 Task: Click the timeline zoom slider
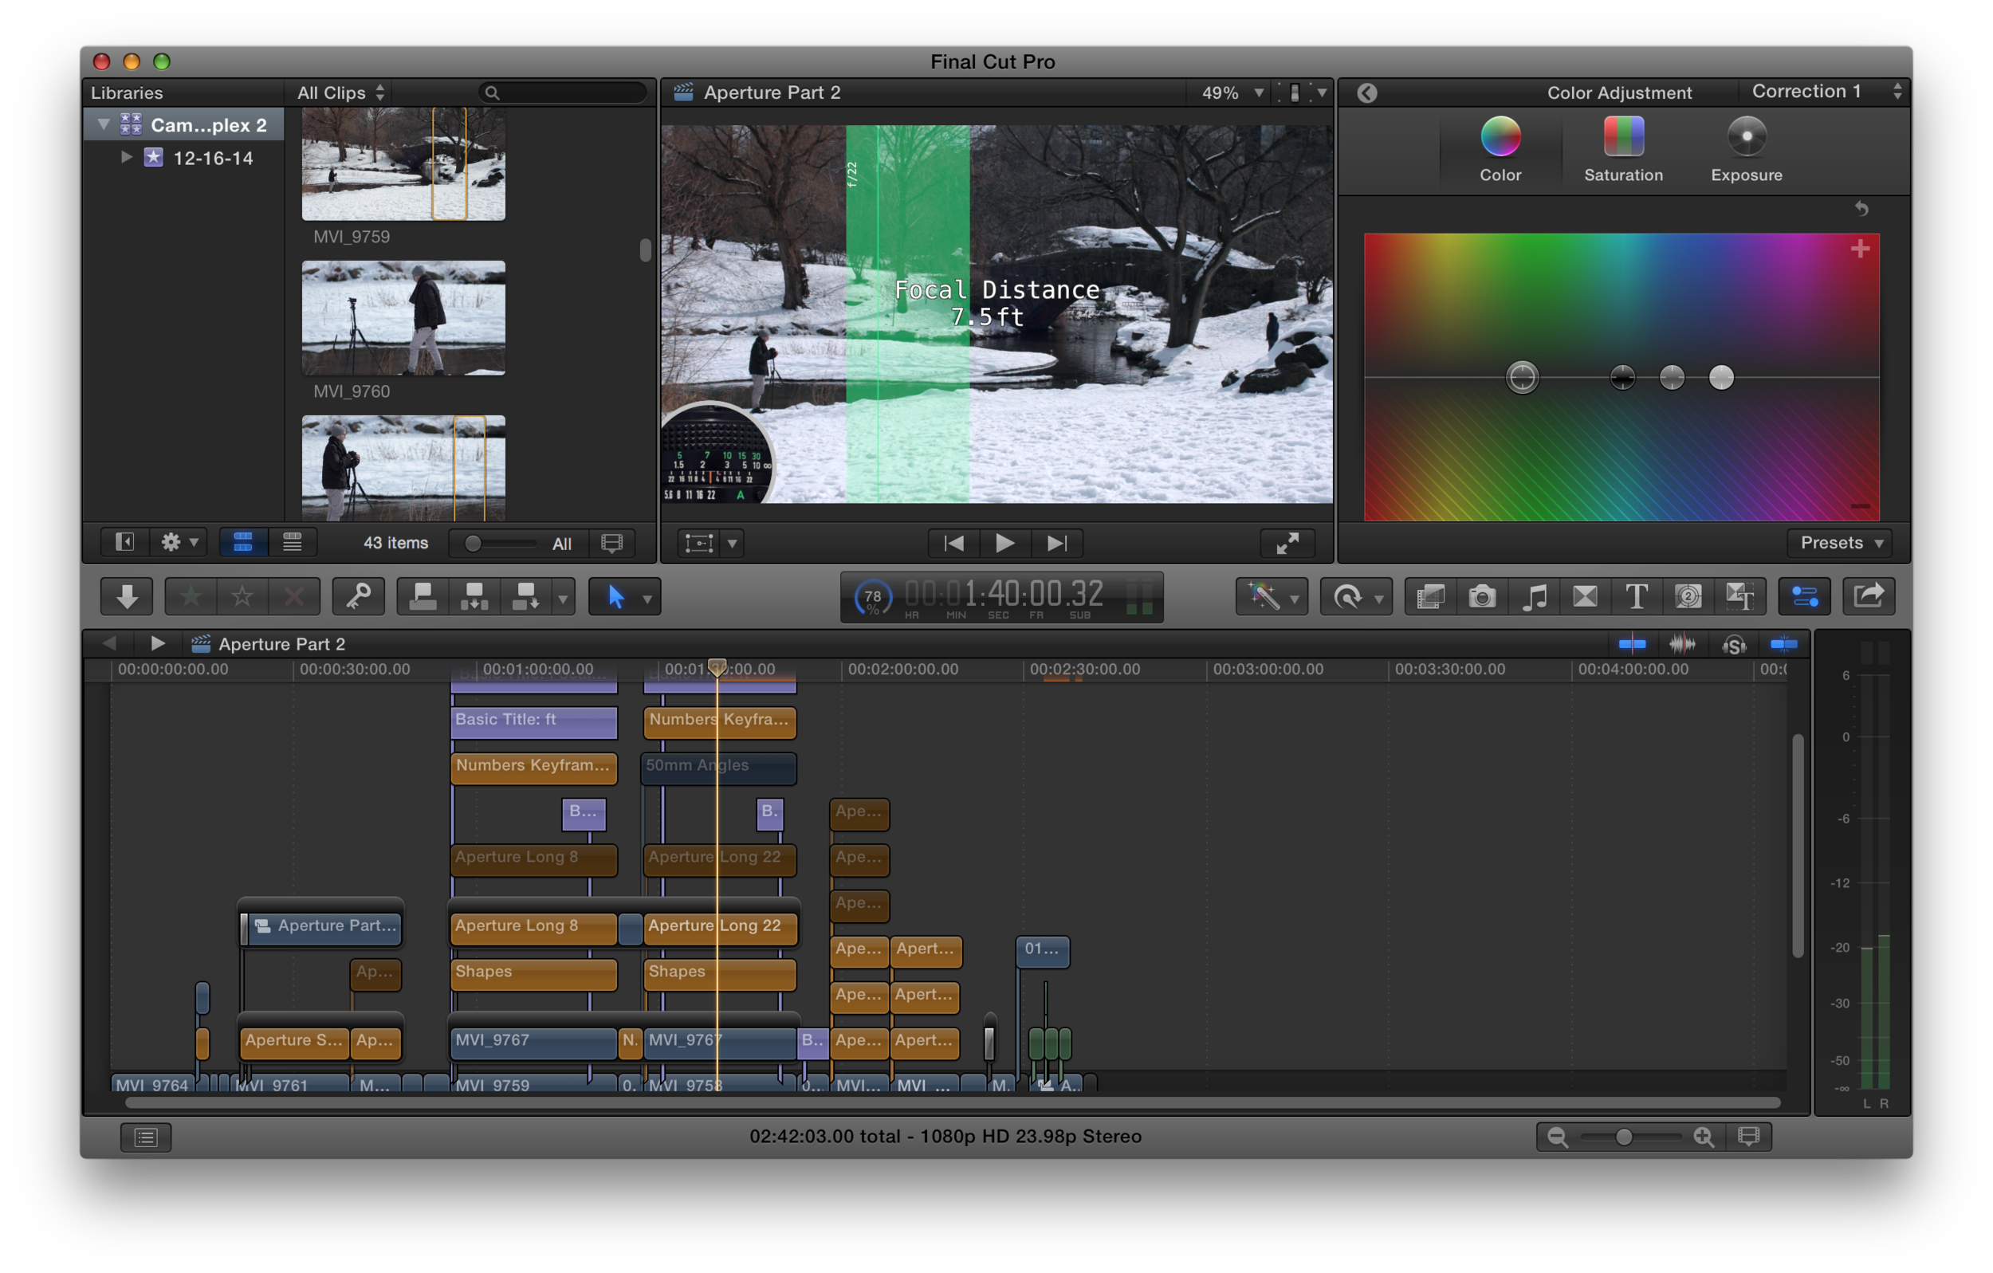[1624, 1137]
